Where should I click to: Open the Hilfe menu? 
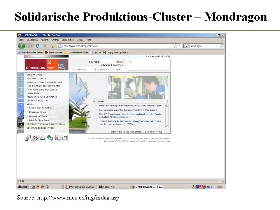pyautogui.click(x=89, y=40)
